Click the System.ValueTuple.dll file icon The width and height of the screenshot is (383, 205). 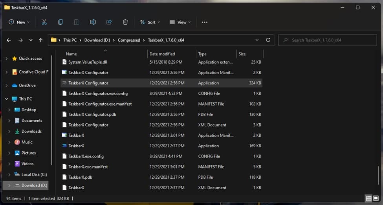(64, 62)
